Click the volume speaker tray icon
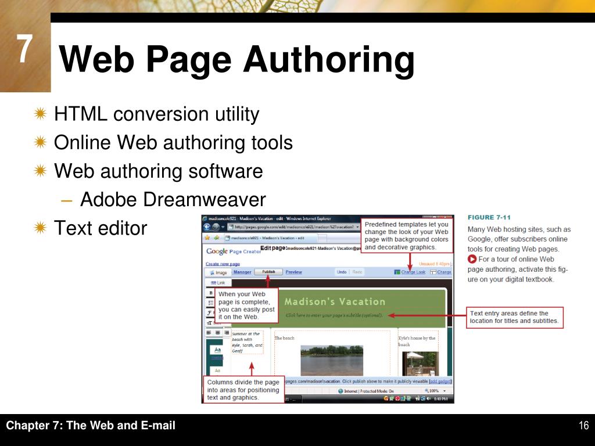This screenshot has height=446, width=595. point(429,398)
